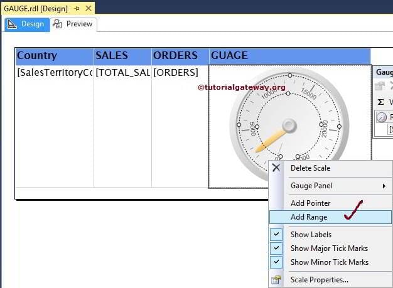Click the Delete Scale X icon
393x288 pixels.
(x=276, y=168)
